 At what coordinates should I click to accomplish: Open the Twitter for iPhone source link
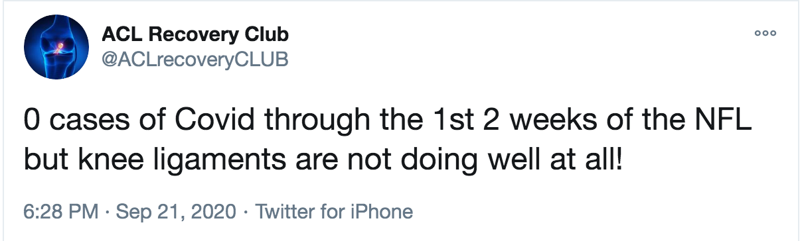click(x=334, y=212)
